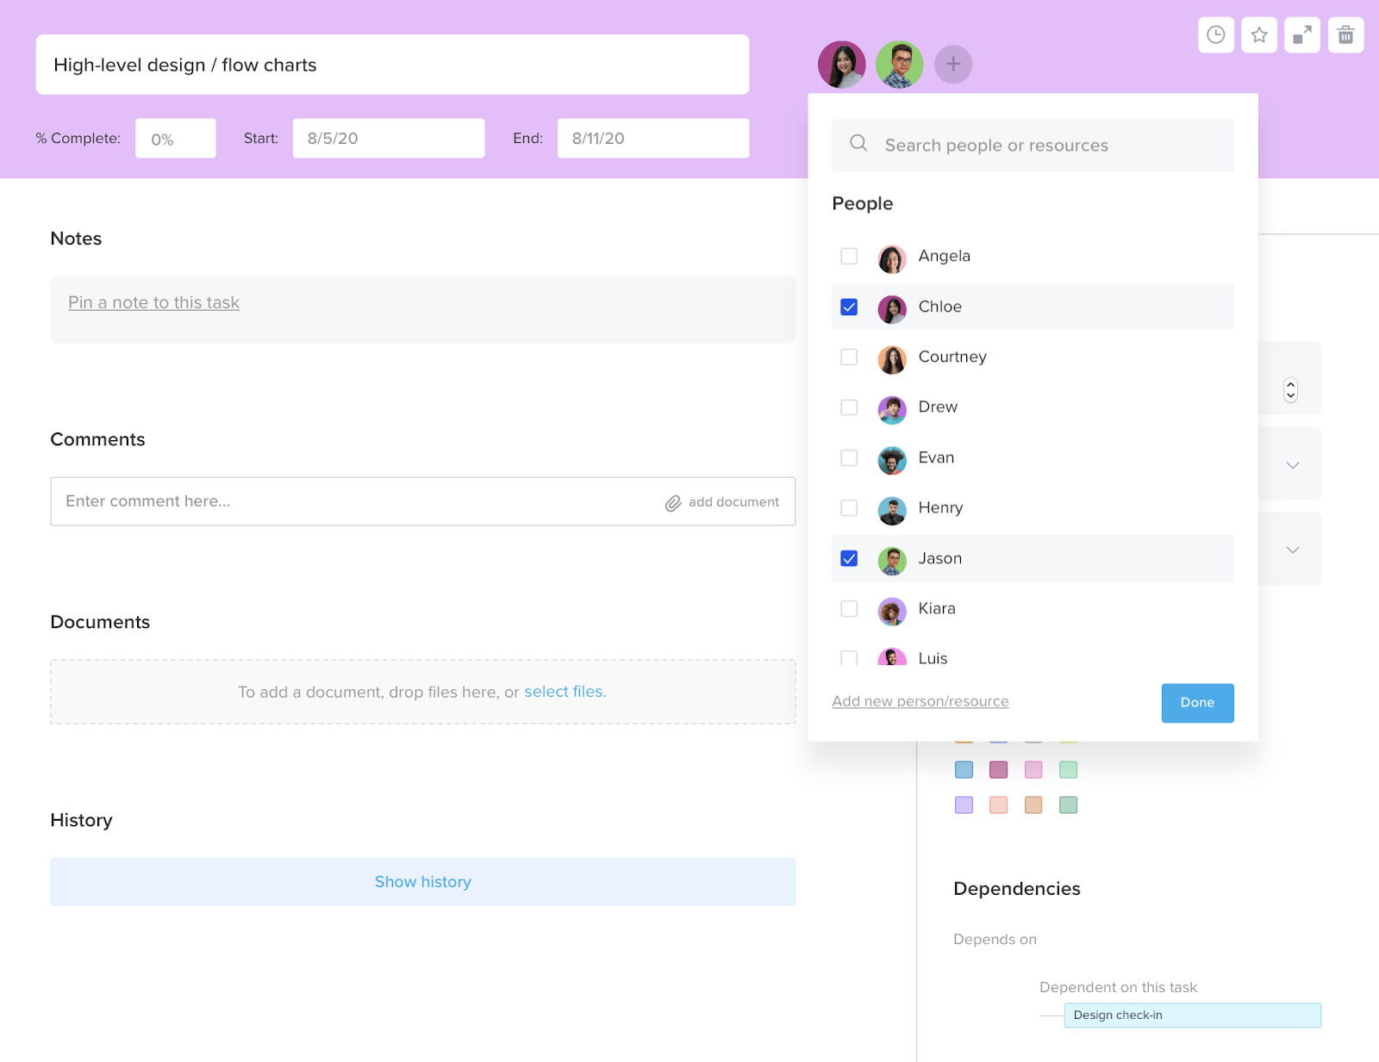The width and height of the screenshot is (1379, 1062).
Task: Check the Evan checkbox
Action: tap(849, 457)
